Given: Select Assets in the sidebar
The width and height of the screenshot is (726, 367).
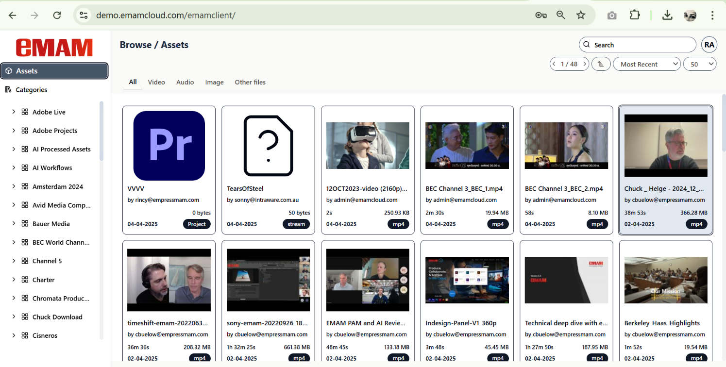Looking at the screenshot, I should [x=54, y=71].
